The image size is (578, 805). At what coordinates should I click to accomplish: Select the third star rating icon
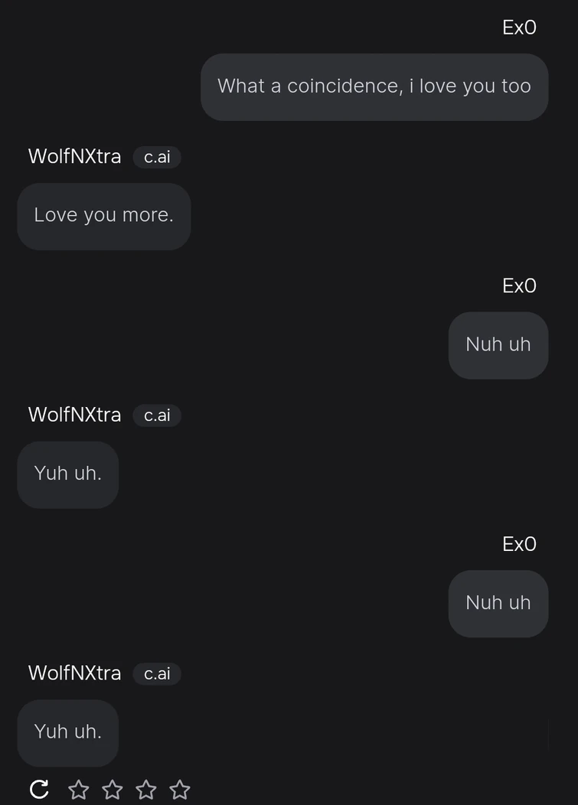145,789
